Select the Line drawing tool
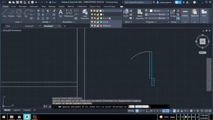Viewport: 213px width, 120px height. click(x=4, y=13)
